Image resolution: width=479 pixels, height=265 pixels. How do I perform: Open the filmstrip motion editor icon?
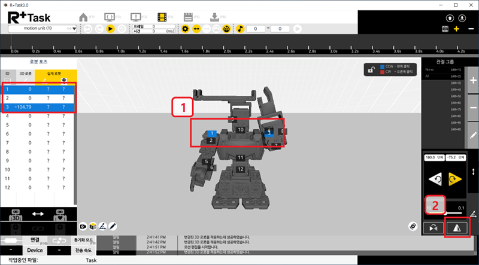[162, 17]
